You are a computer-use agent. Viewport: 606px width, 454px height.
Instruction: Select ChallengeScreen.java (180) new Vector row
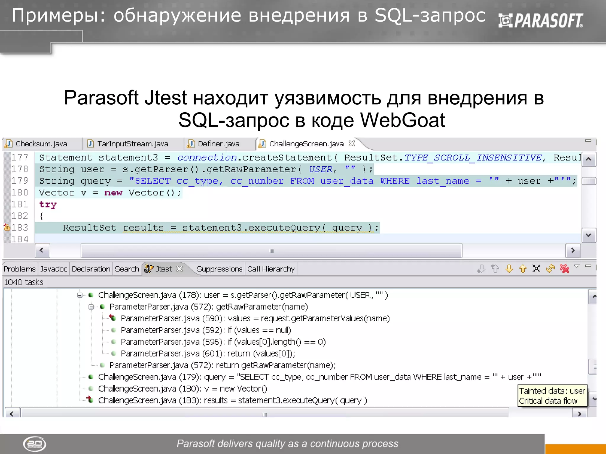[x=183, y=389]
